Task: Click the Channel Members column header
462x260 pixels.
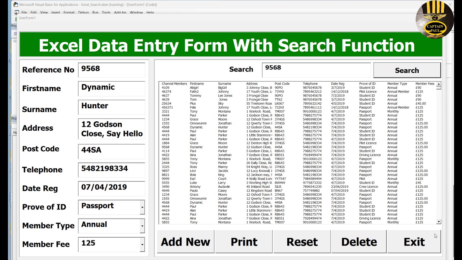Action: 174,84
